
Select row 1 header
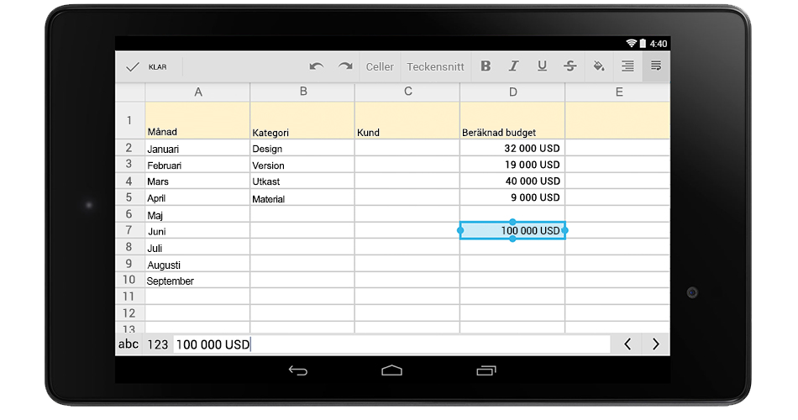click(129, 121)
